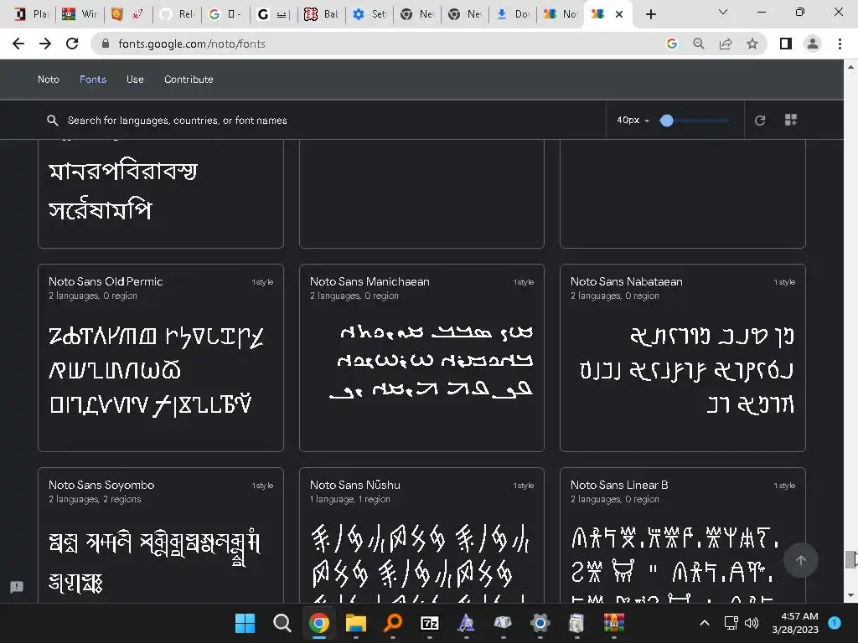Open the Noto menu item
The image size is (858, 643).
(x=49, y=80)
